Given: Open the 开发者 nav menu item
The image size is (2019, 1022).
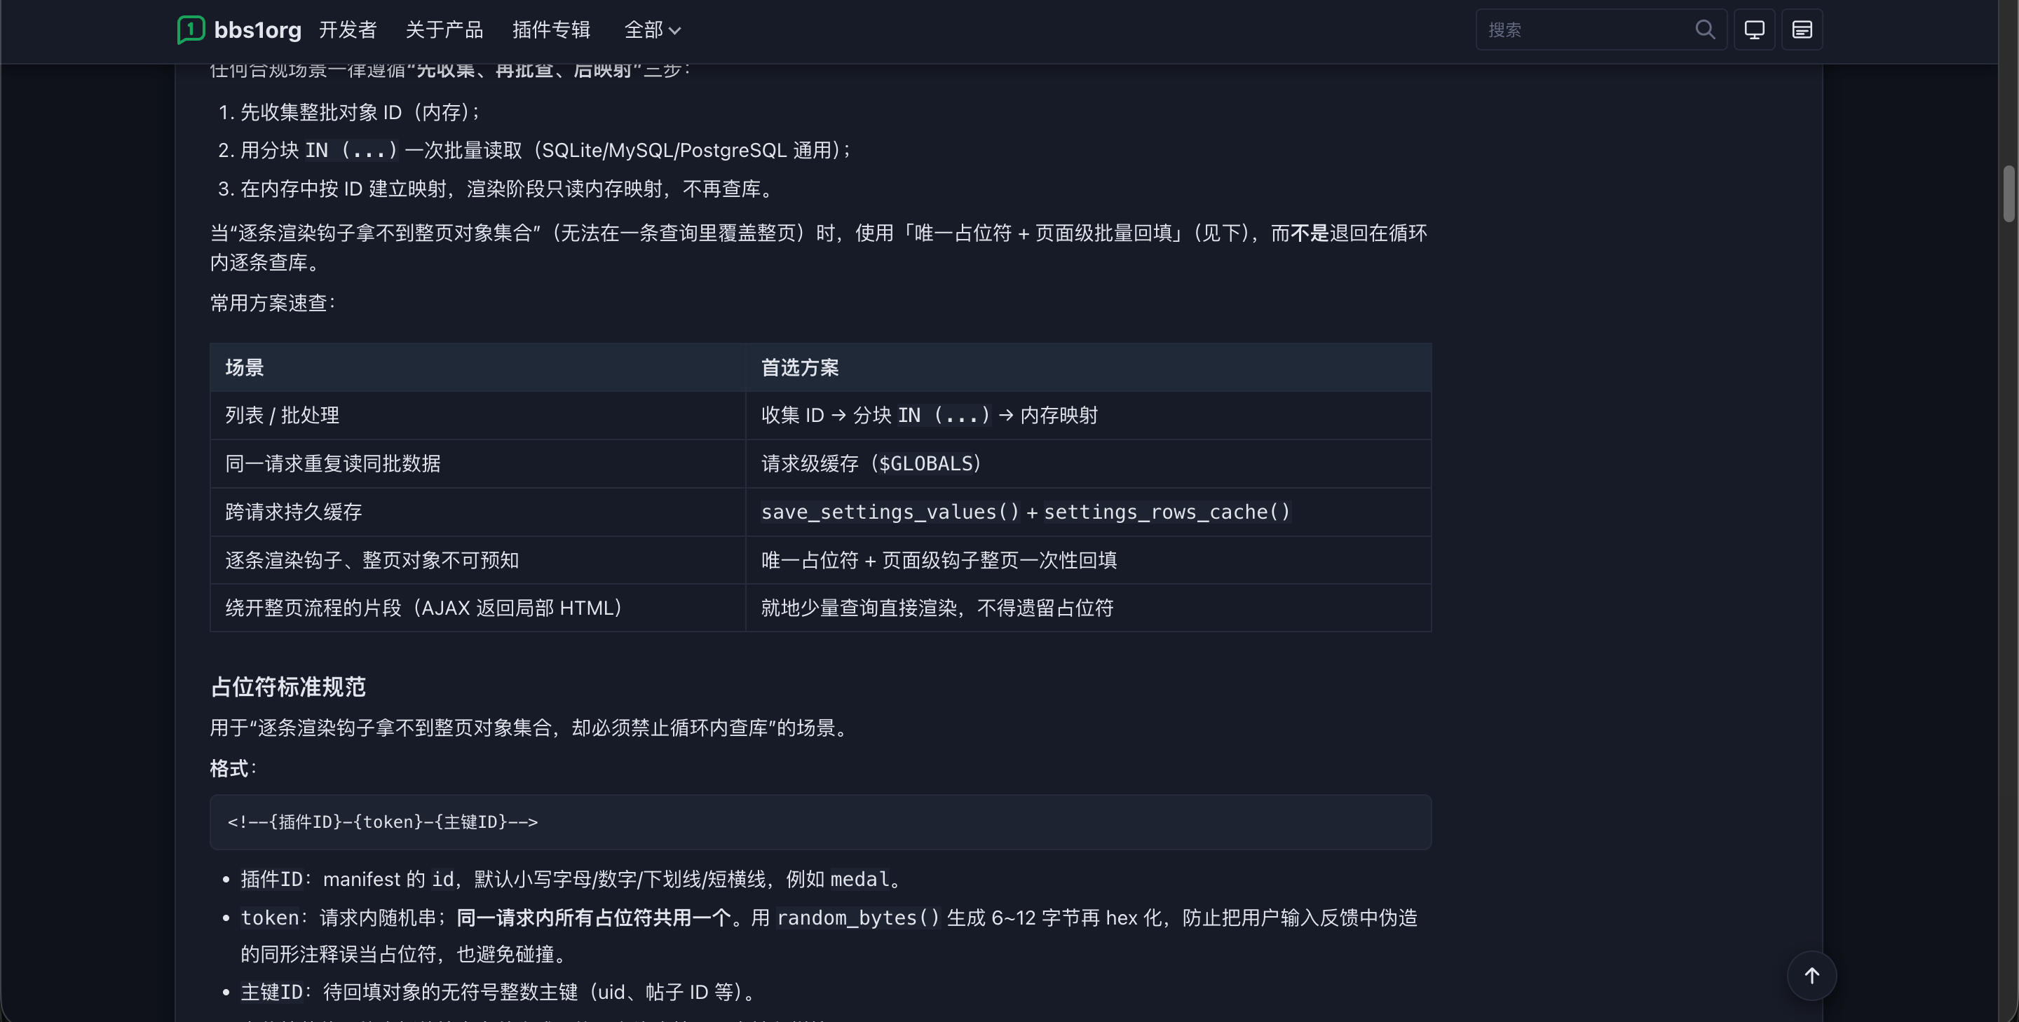Looking at the screenshot, I should point(348,29).
